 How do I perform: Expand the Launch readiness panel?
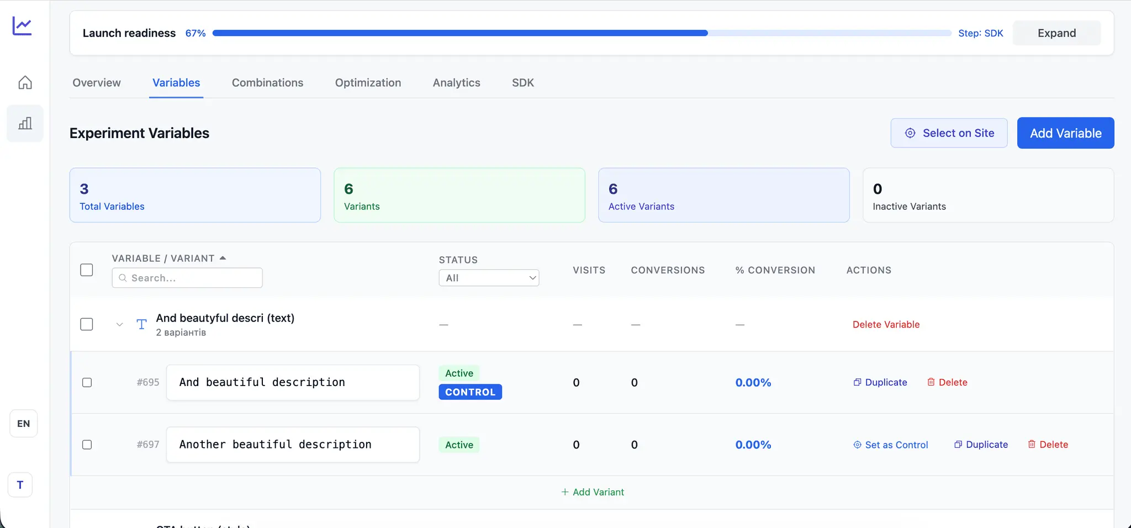click(x=1056, y=33)
